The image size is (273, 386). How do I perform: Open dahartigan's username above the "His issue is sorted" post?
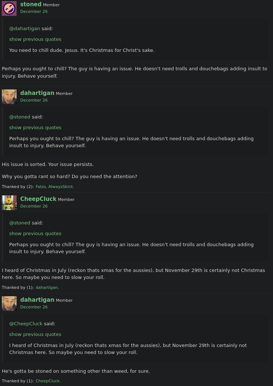37,93
